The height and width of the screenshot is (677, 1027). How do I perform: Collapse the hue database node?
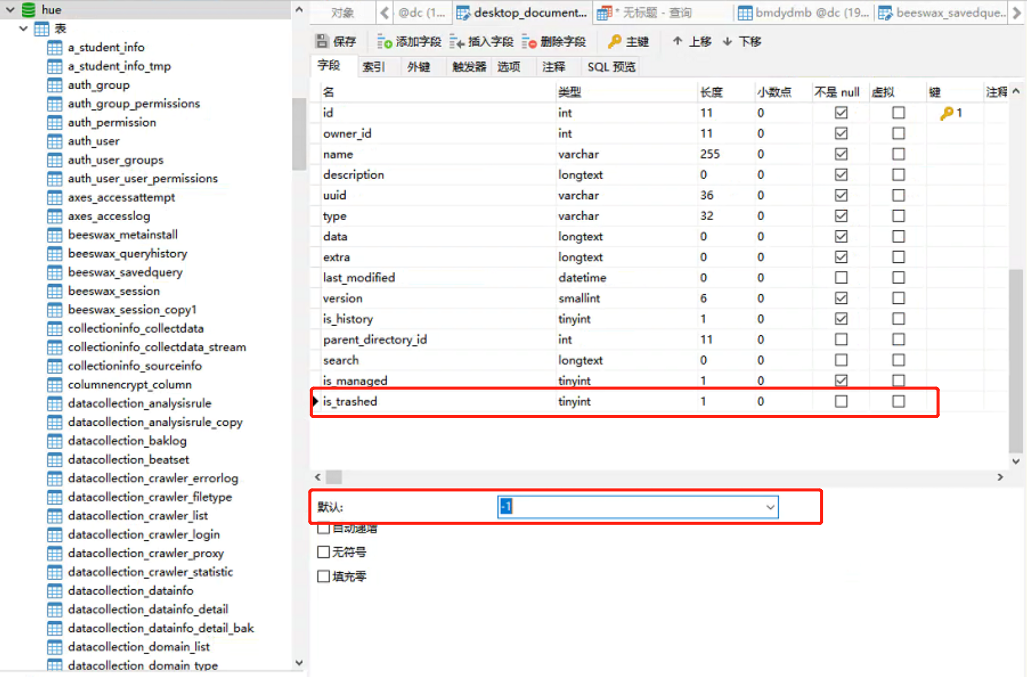tap(10, 9)
